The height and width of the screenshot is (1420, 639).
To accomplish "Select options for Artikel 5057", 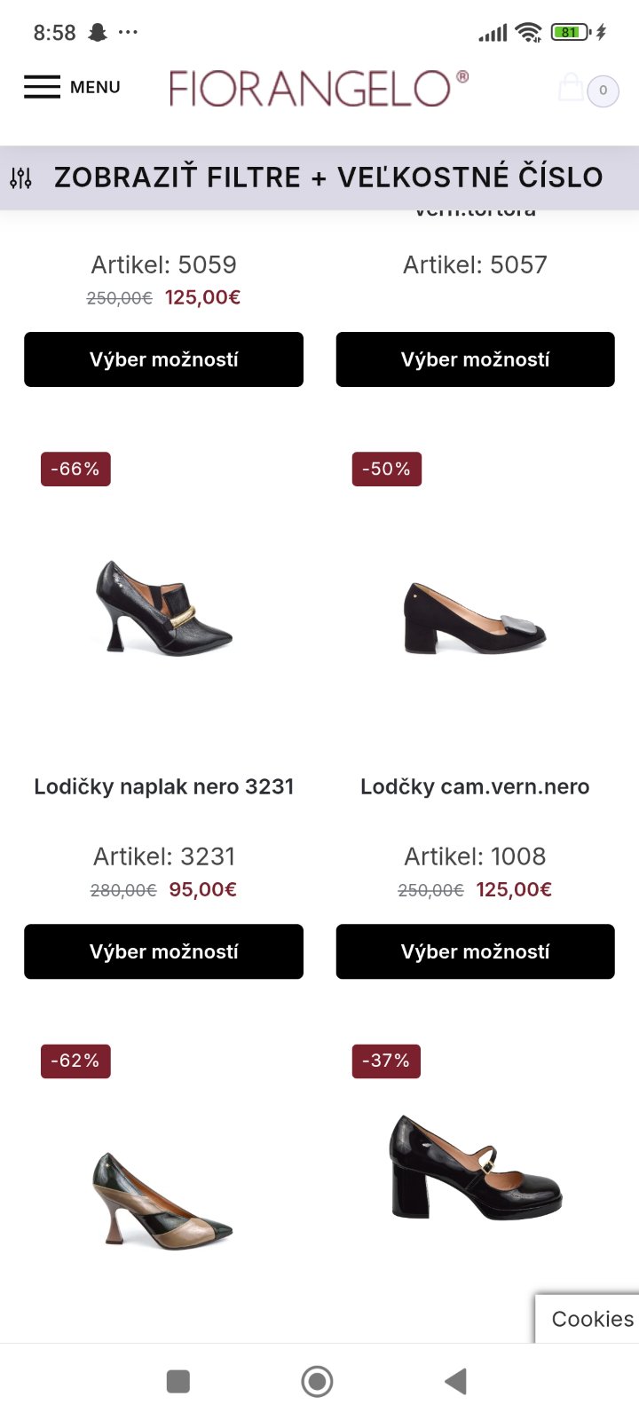I will 475,359.
